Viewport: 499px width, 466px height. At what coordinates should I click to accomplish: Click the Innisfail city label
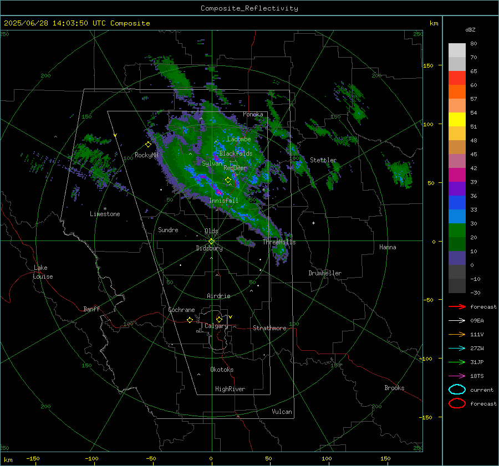click(x=223, y=201)
